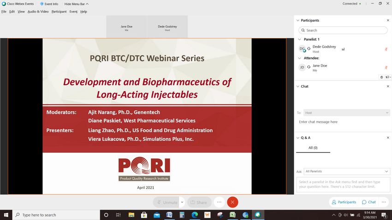Click the volume speaker tray icon
The height and width of the screenshot is (220, 392).
346,215
